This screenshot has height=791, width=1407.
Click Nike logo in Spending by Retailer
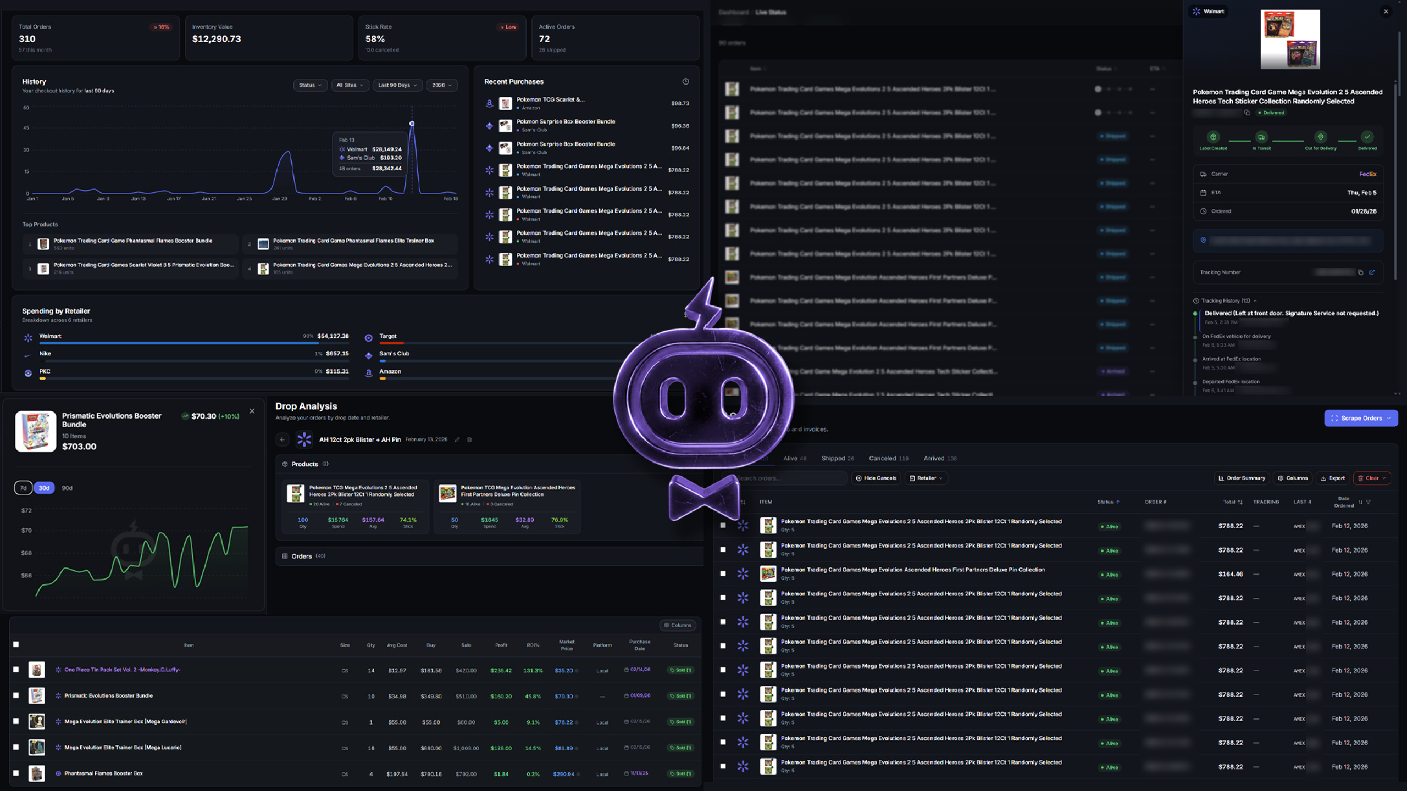(29, 355)
